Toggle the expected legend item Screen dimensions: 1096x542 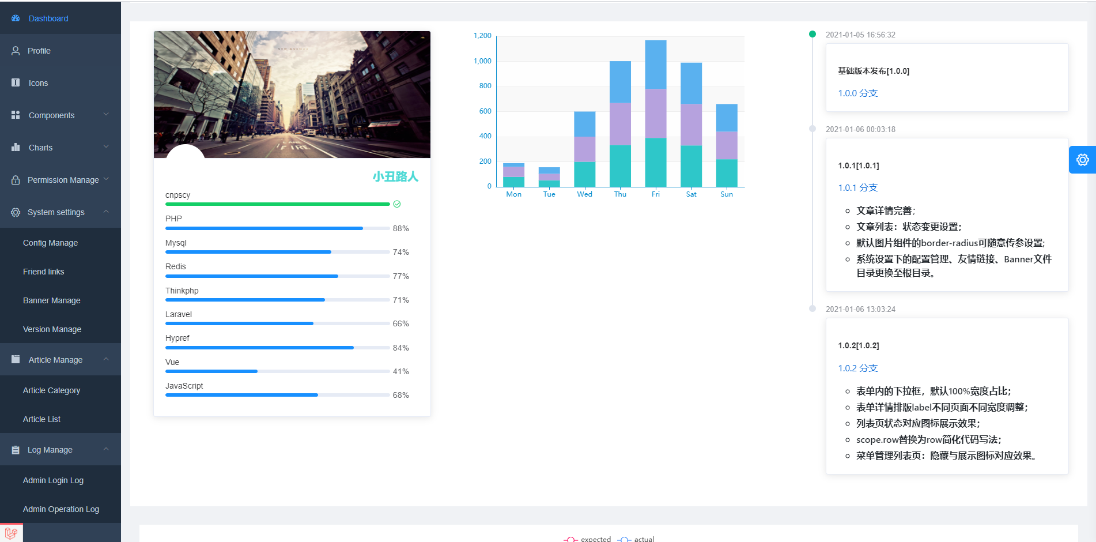pyautogui.click(x=587, y=539)
